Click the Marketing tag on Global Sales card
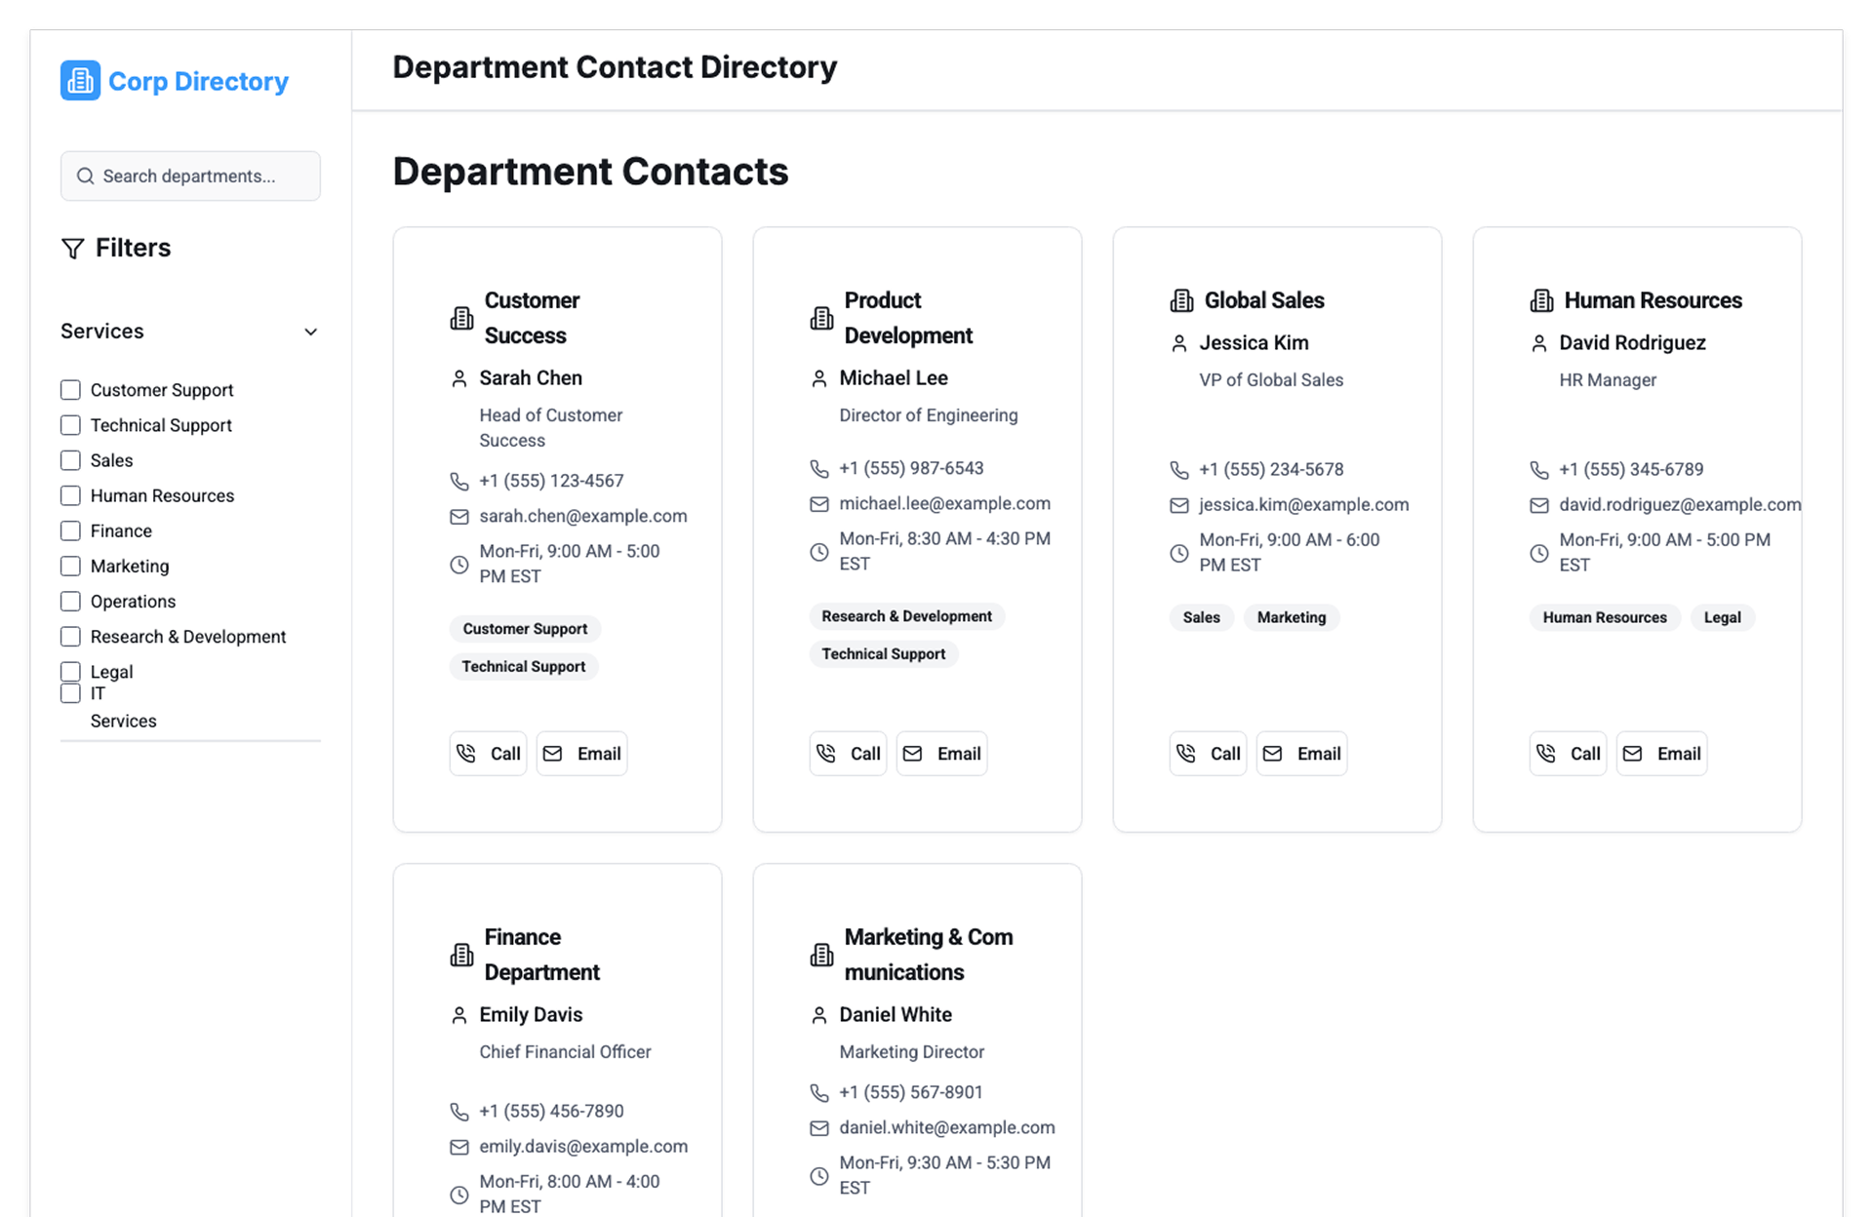Viewport: 1873px width, 1217px height. coord(1291,617)
